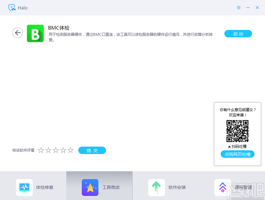Select the green BMC体检 app icon
The image size is (265, 200).
click(35, 32)
